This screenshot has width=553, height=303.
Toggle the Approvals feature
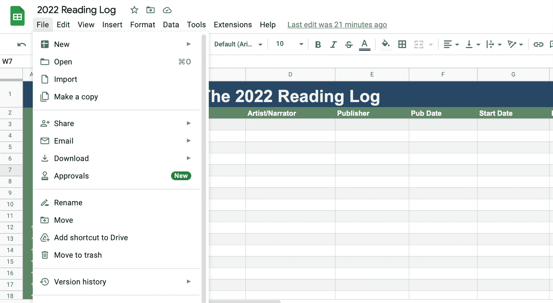71,176
